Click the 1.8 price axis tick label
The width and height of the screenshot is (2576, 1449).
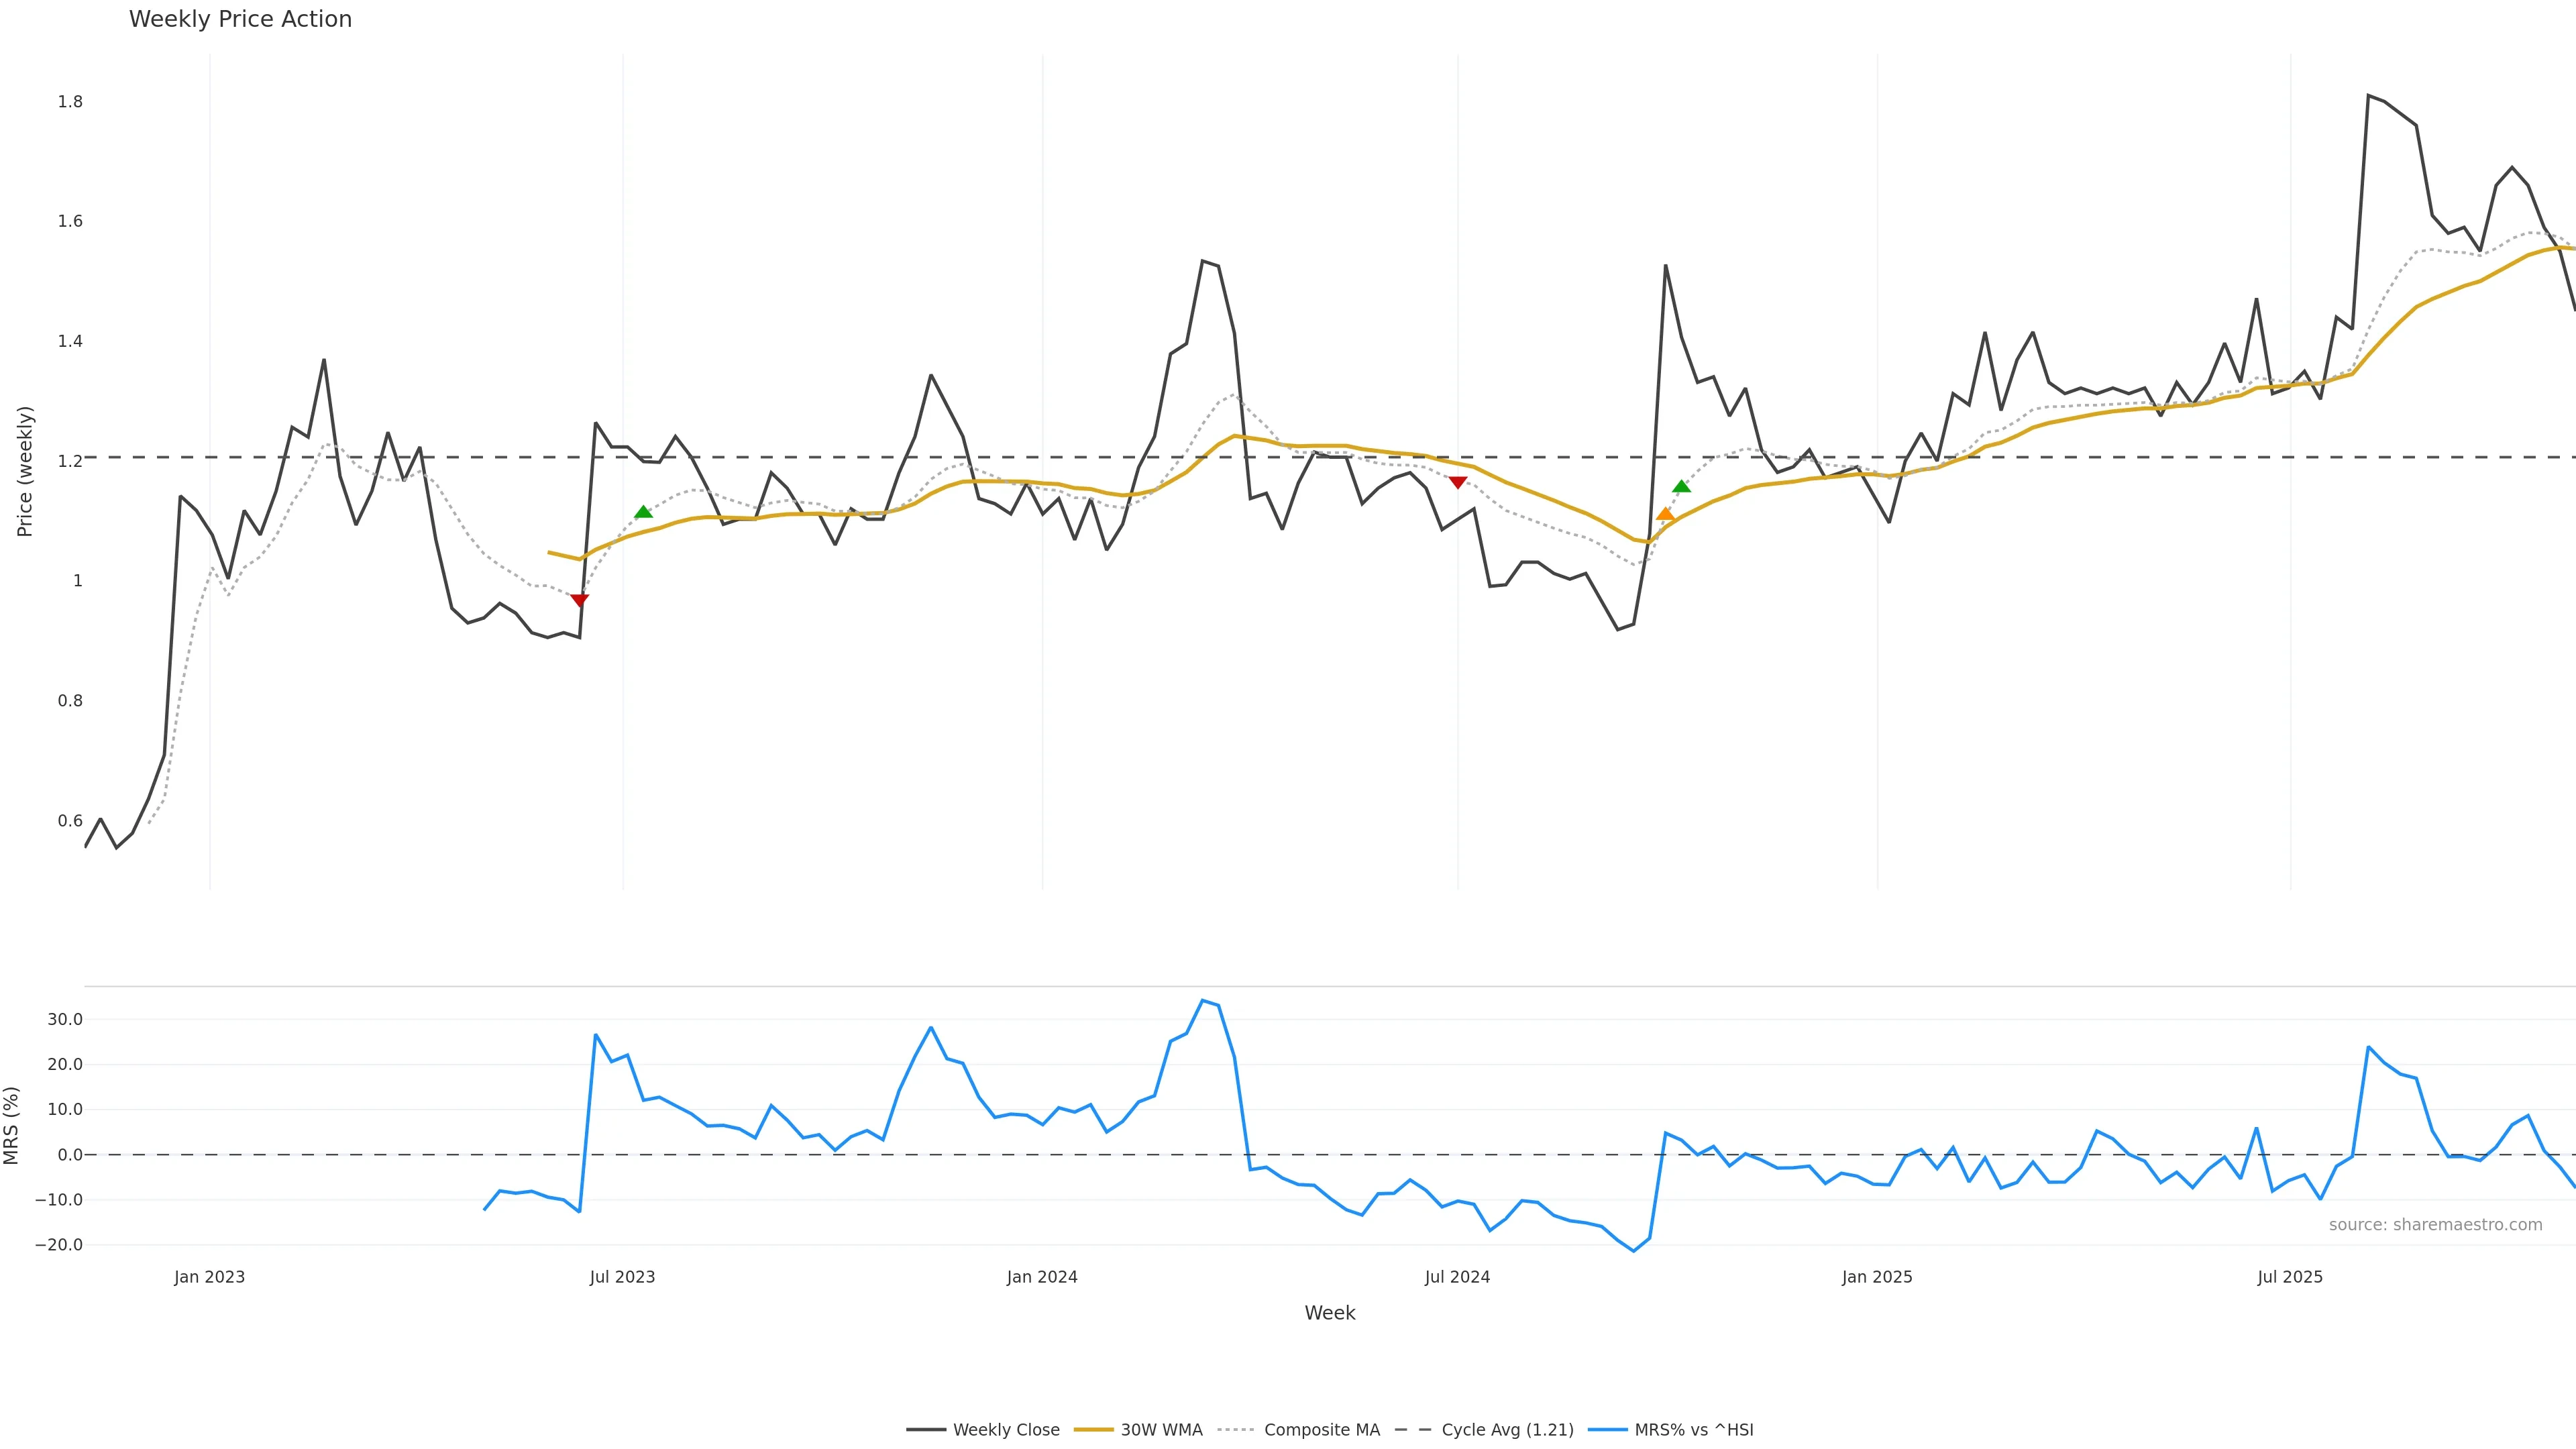click(70, 102)
